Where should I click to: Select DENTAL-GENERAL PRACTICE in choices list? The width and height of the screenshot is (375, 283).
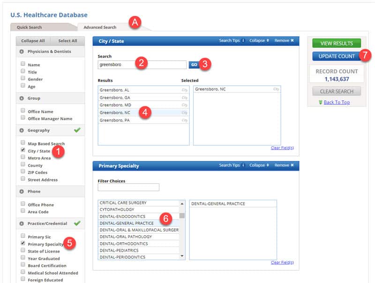pyautogui.click(x=139, y=223)
